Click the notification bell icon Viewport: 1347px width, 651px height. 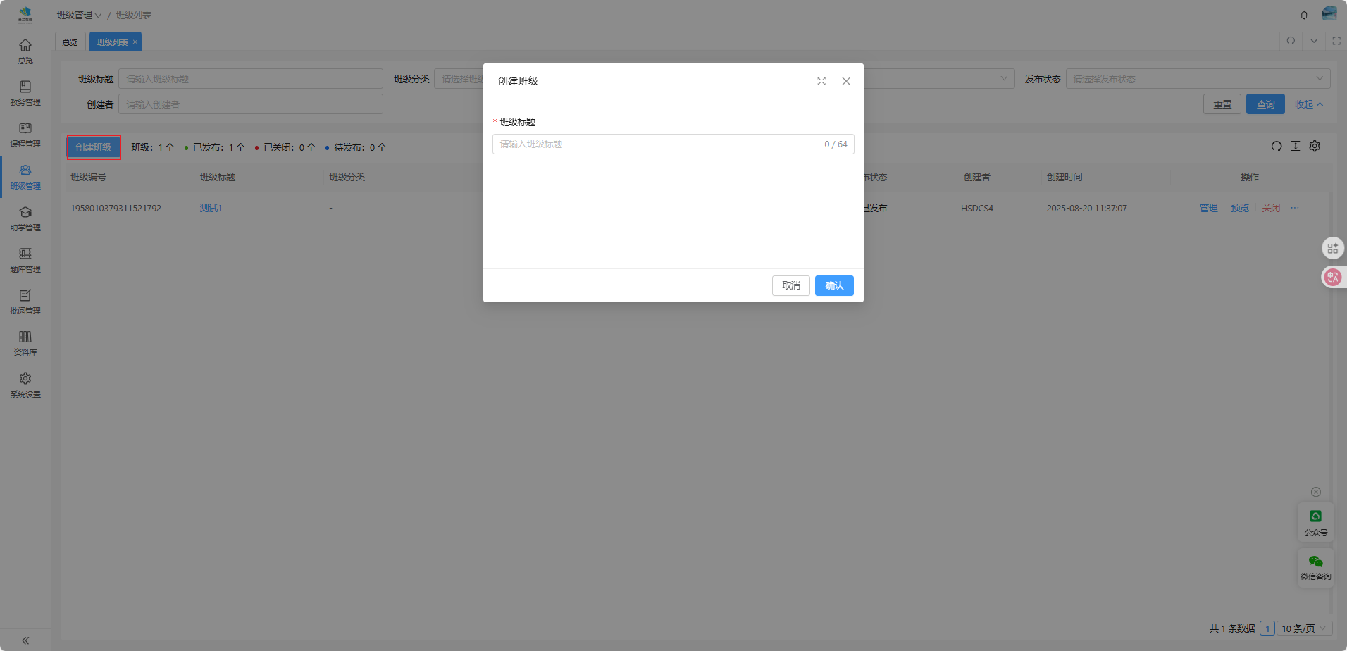click(x=1304, y=15)
